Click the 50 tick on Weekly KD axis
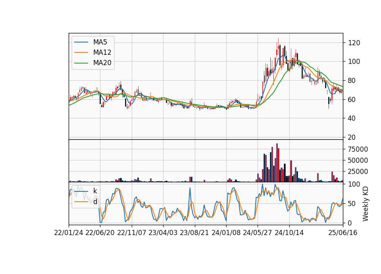 [x=352, y=204]
